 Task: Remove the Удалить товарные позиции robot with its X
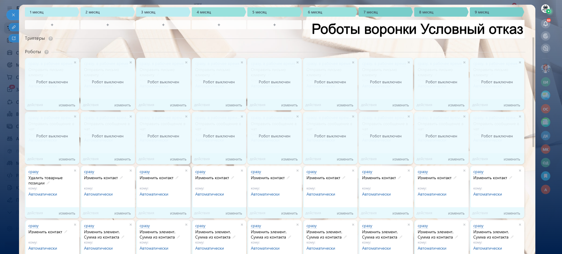coord(75,171)
